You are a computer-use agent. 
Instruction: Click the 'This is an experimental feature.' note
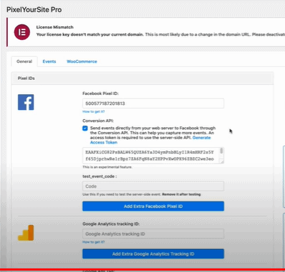coord(107,167)
